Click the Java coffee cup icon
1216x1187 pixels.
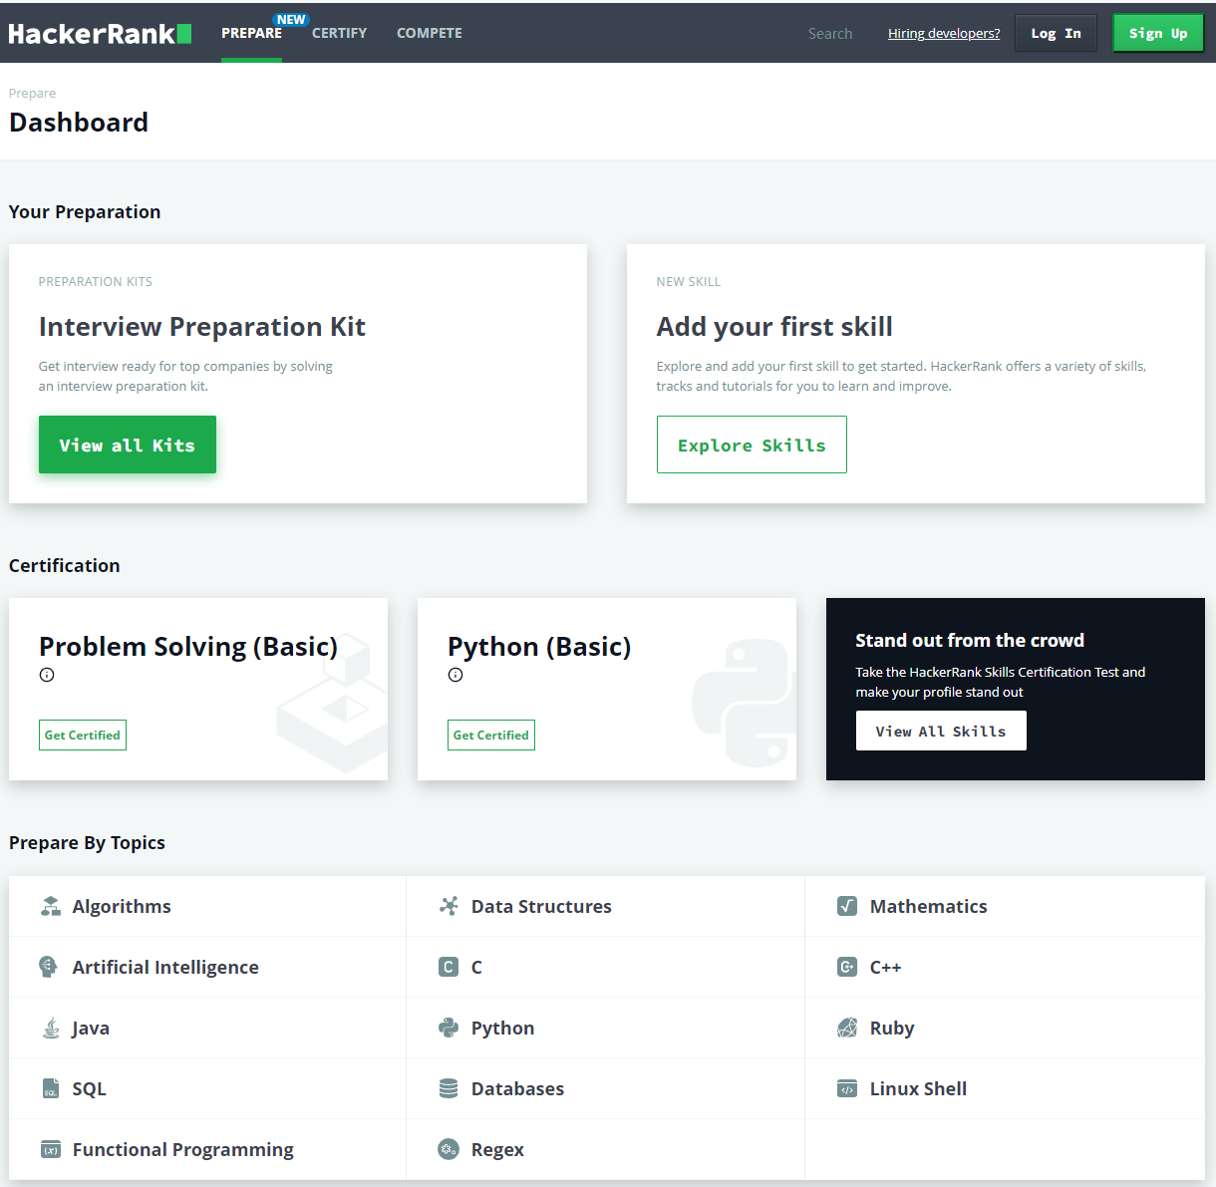click(51, 1028)
